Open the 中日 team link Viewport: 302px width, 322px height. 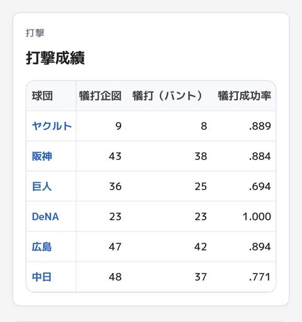click(42, 277)
